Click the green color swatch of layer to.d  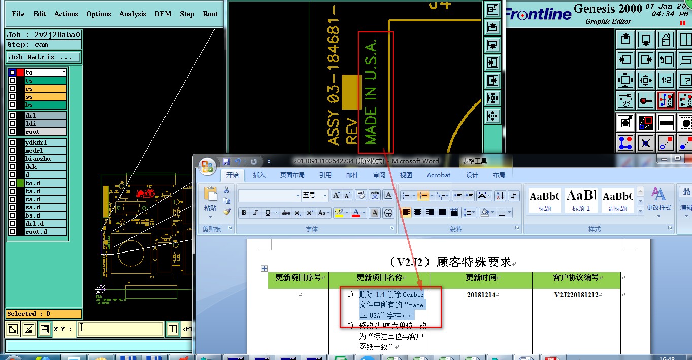(x=20, y=183)
